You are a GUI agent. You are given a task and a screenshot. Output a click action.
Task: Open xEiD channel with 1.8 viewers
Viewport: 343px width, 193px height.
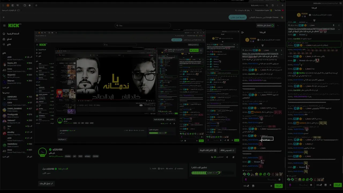click(x=17, y=58)
